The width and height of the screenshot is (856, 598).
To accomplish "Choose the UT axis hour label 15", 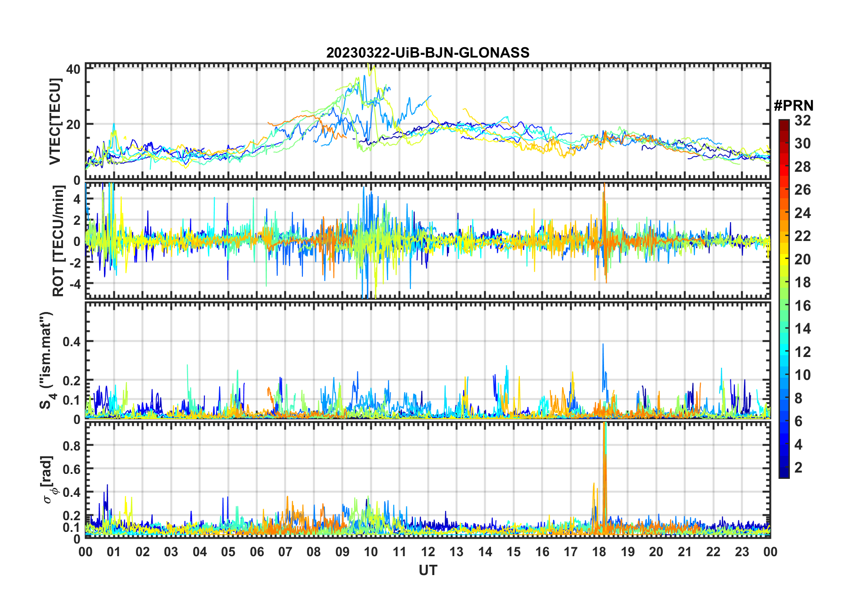I will coord(514,552).
